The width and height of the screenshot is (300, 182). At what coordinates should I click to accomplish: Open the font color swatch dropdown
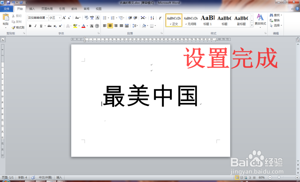87,26
